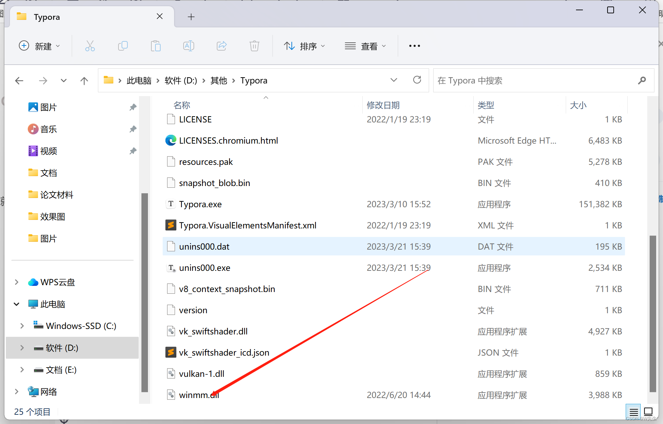Screen dimensions: 663x424
Task: Click the Share icon in toolbar
Action: point(222,46)
